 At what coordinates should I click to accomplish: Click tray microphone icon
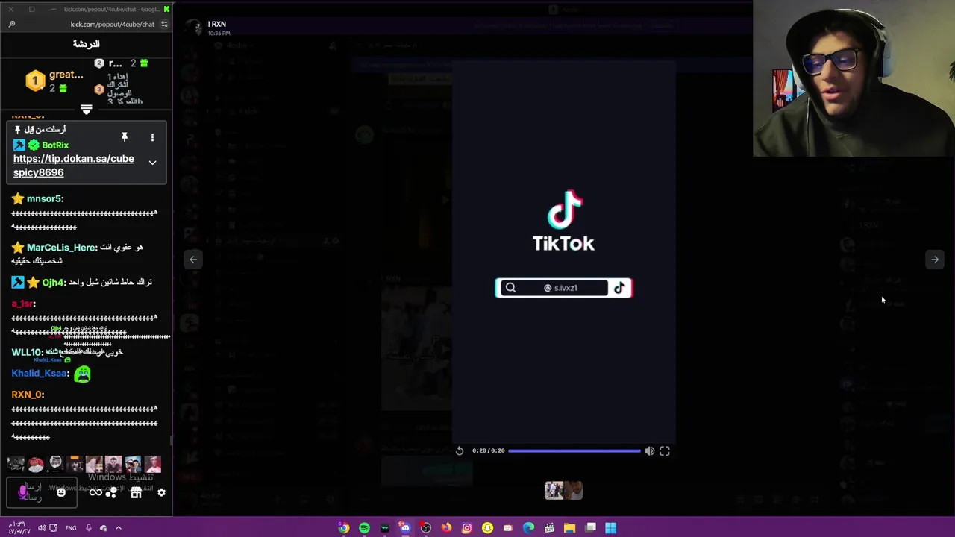(88, 528)
